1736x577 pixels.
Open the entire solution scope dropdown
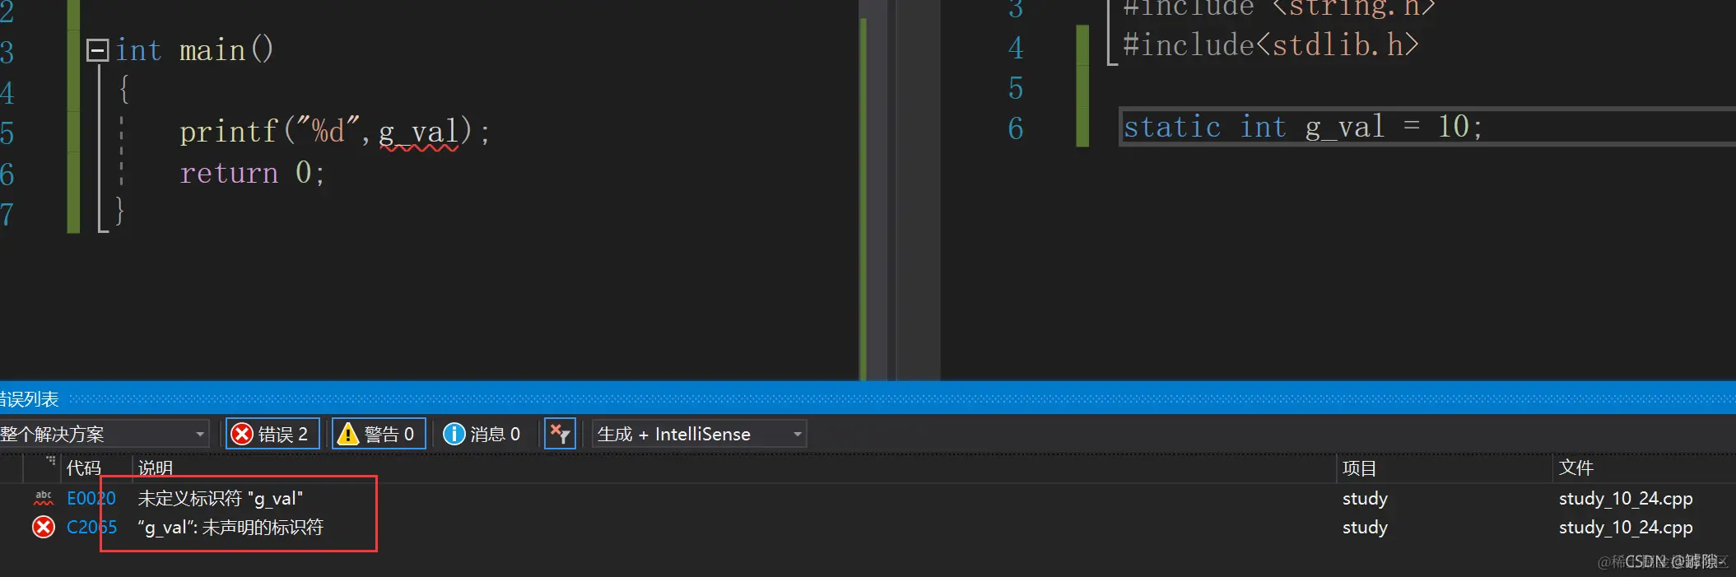pos(104,434)
